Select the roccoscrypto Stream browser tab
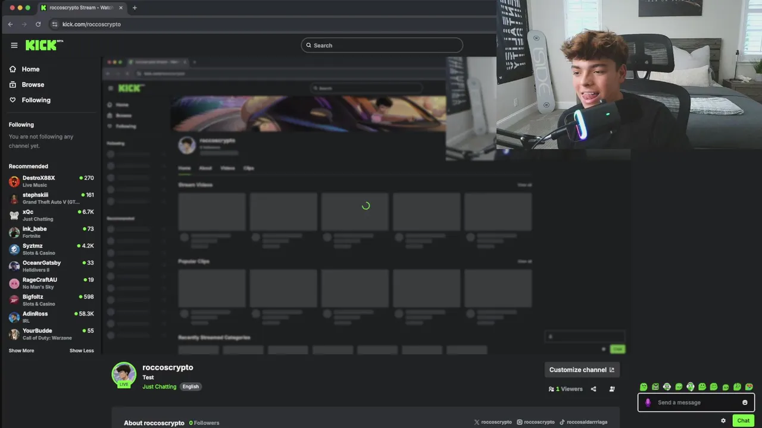Viewport: 762px width, 428px height. click(82, 8)
